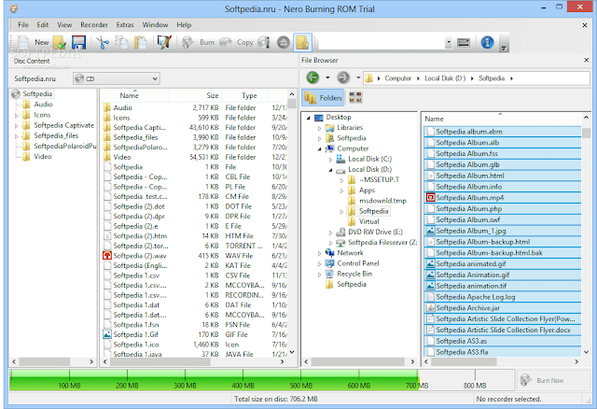
Task: Toggle the File Browser toolbar icon
Action: tap(302, 42)
